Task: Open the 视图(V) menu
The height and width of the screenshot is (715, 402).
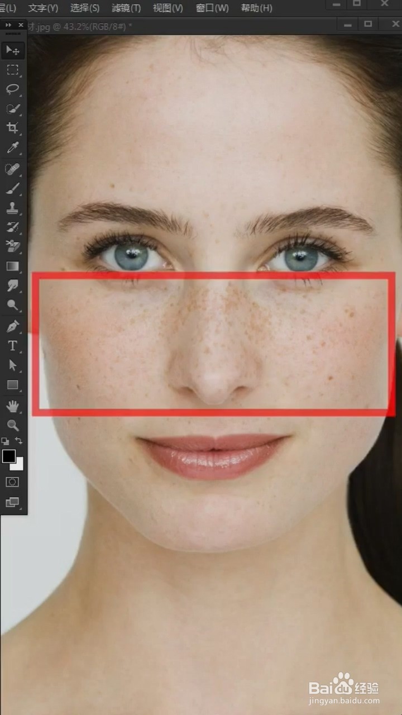Action: 167,8
